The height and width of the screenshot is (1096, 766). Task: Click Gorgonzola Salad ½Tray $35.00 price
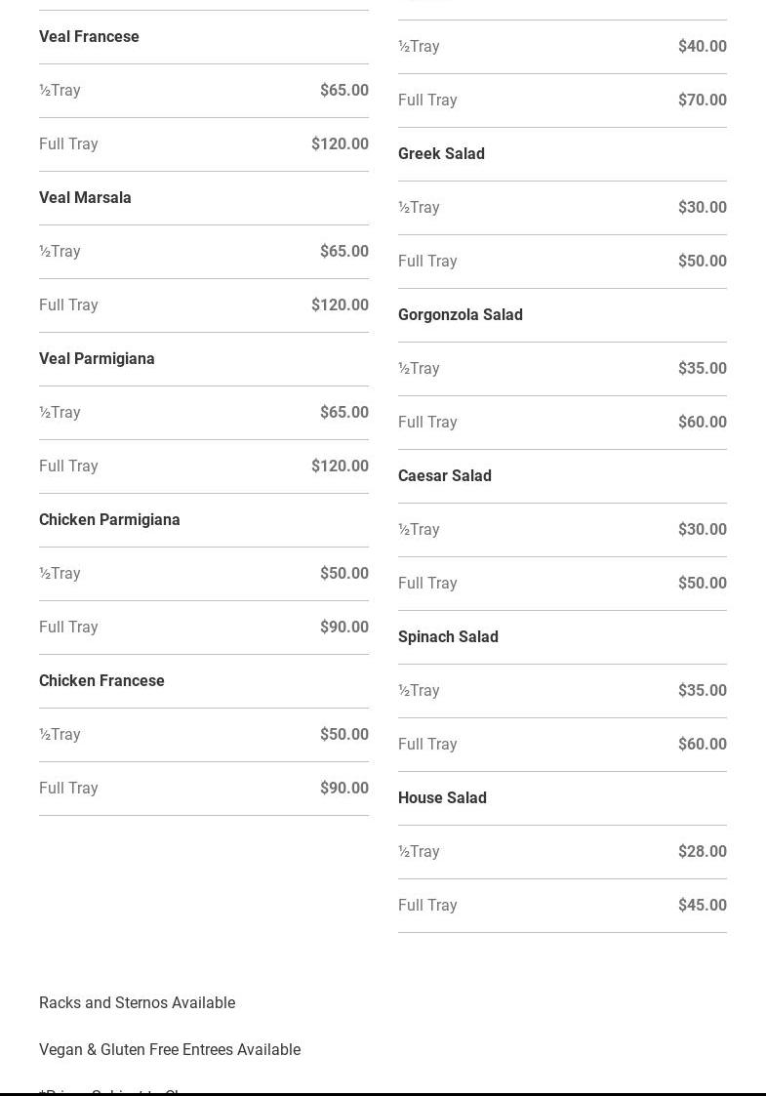(702, 369)
